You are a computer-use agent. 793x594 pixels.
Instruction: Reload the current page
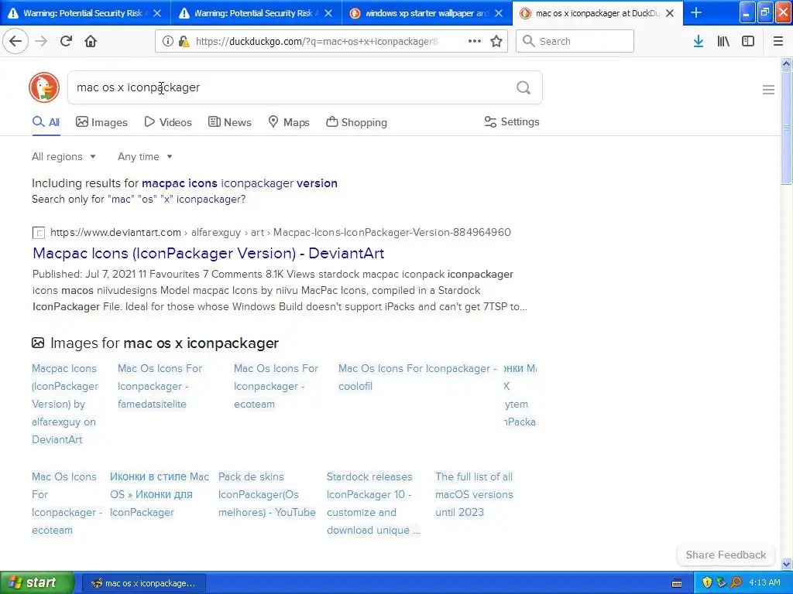tap(66, 41)
